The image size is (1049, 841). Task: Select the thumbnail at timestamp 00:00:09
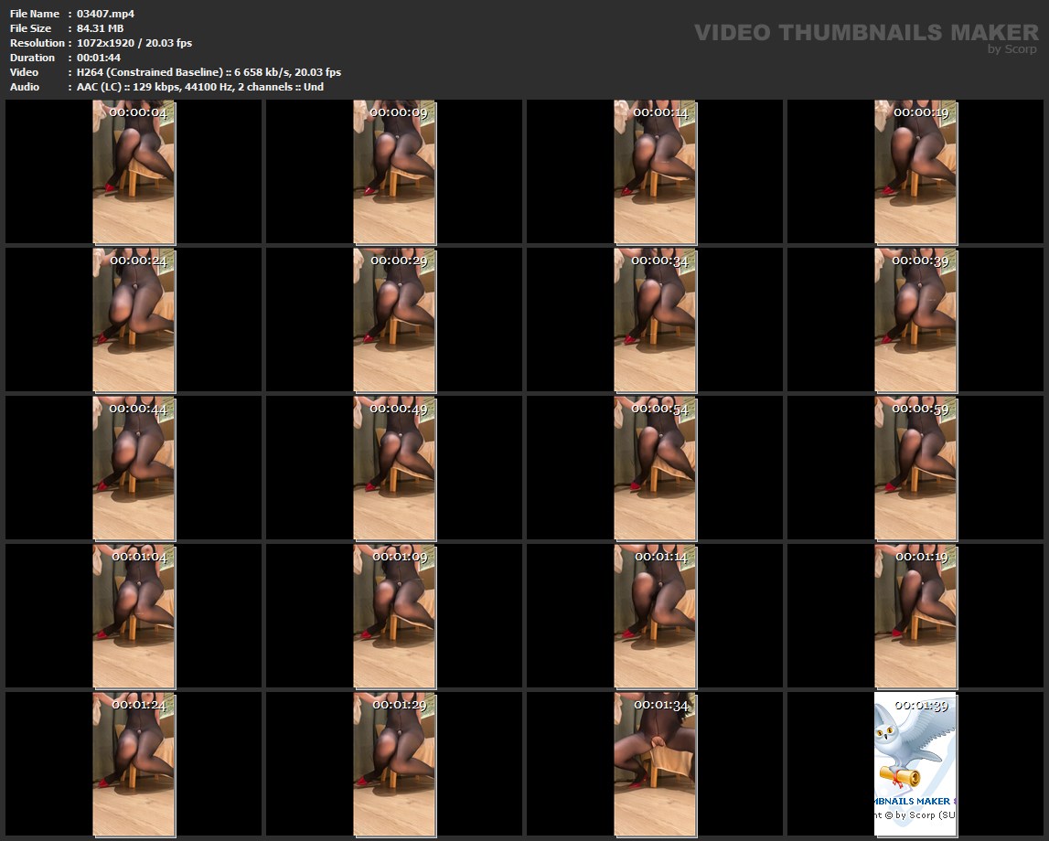pyautogui.click(x=394, y=172)
